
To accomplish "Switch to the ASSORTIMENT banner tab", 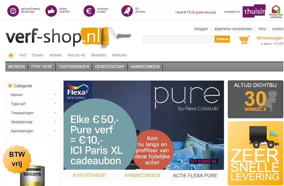I will click(x=90, y=175).
